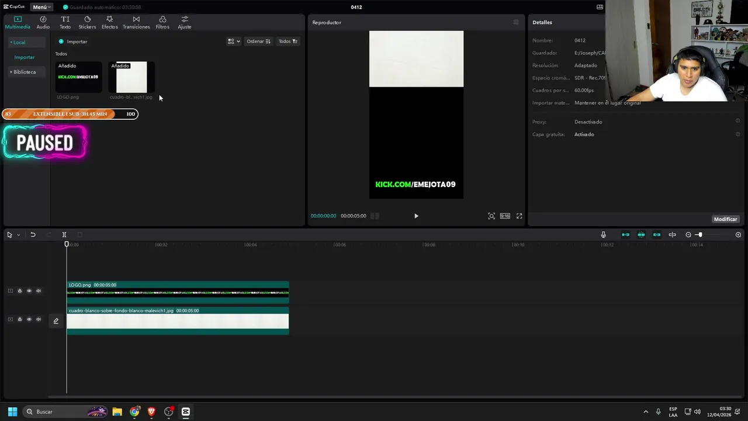Open the grid view options dropdown
Image resolution: width=748 pixels, height=421 pixels.
[234, 42]
